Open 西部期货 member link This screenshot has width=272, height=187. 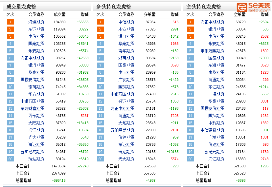(36, 116)
